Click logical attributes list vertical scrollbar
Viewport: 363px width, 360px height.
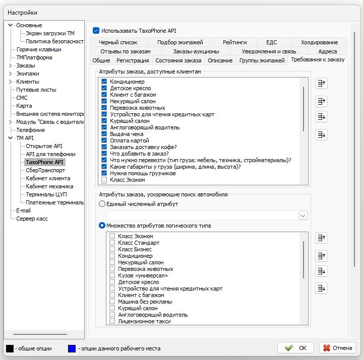click(x=304, y=260)
